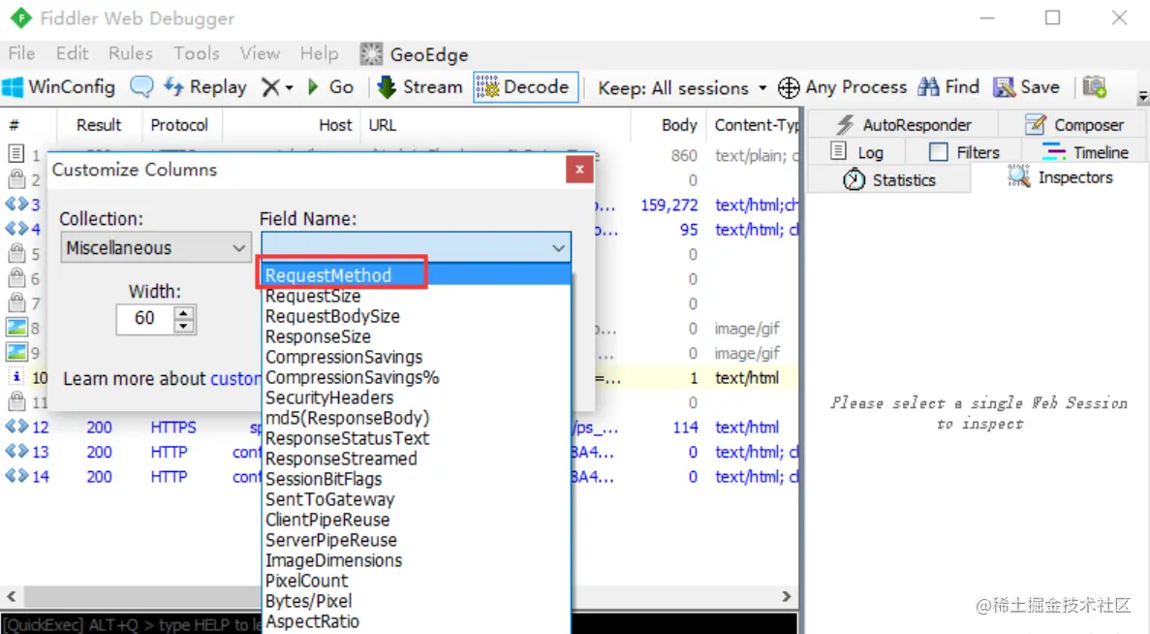Open the Tools menu
The image size is (1150, 634).
[x=197, y=53]
